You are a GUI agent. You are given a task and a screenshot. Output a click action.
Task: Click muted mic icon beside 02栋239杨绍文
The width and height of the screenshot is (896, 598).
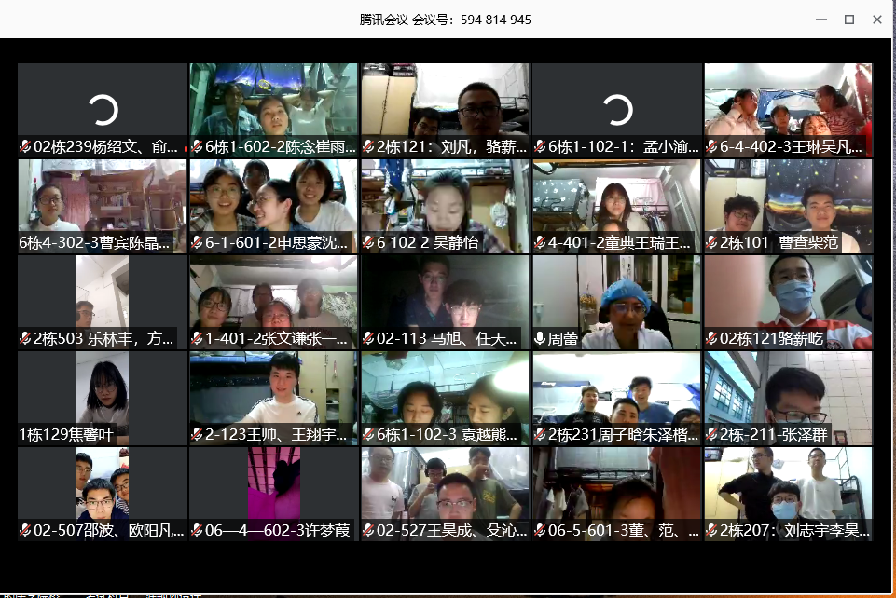point(26,147)
